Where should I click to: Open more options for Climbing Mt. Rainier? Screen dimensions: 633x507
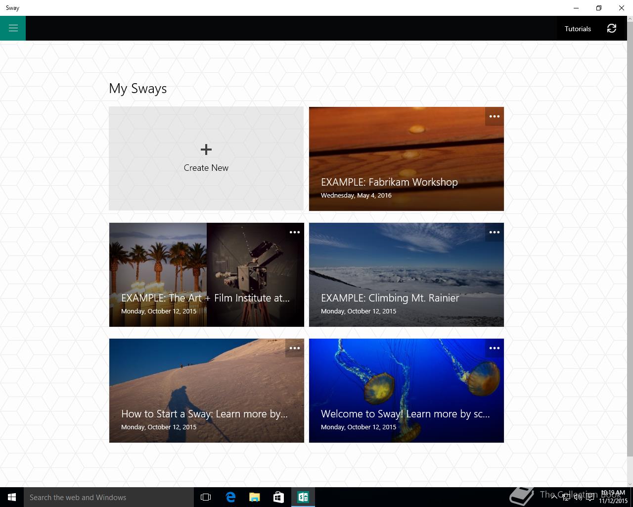pyautogui.click(x=495, y=232)
